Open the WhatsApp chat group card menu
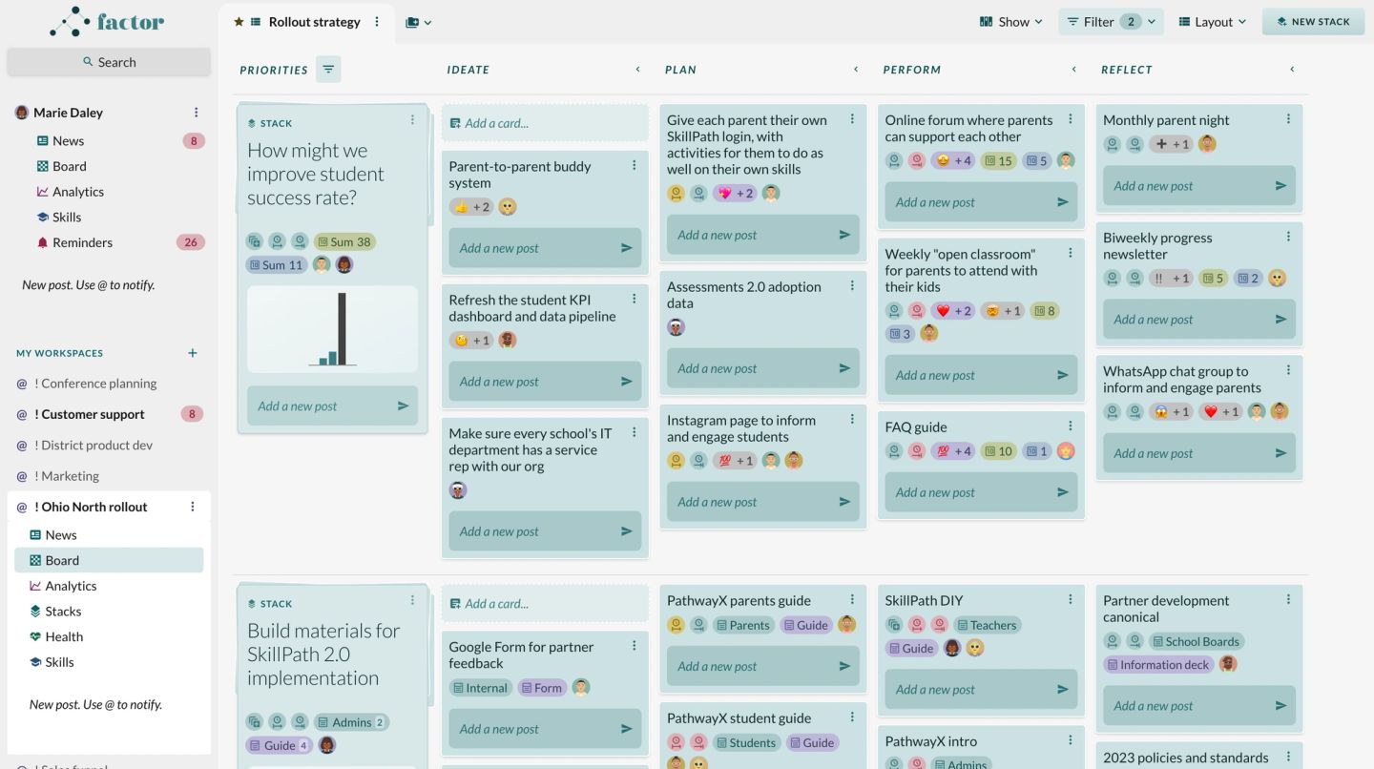The height and width of the screenshot is (769, 1374). point(1288,371)
